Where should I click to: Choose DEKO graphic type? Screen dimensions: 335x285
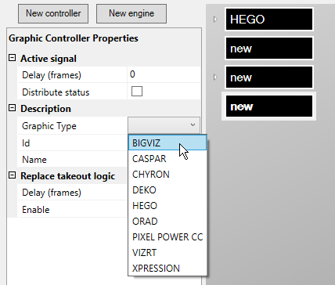coord(167,190)
